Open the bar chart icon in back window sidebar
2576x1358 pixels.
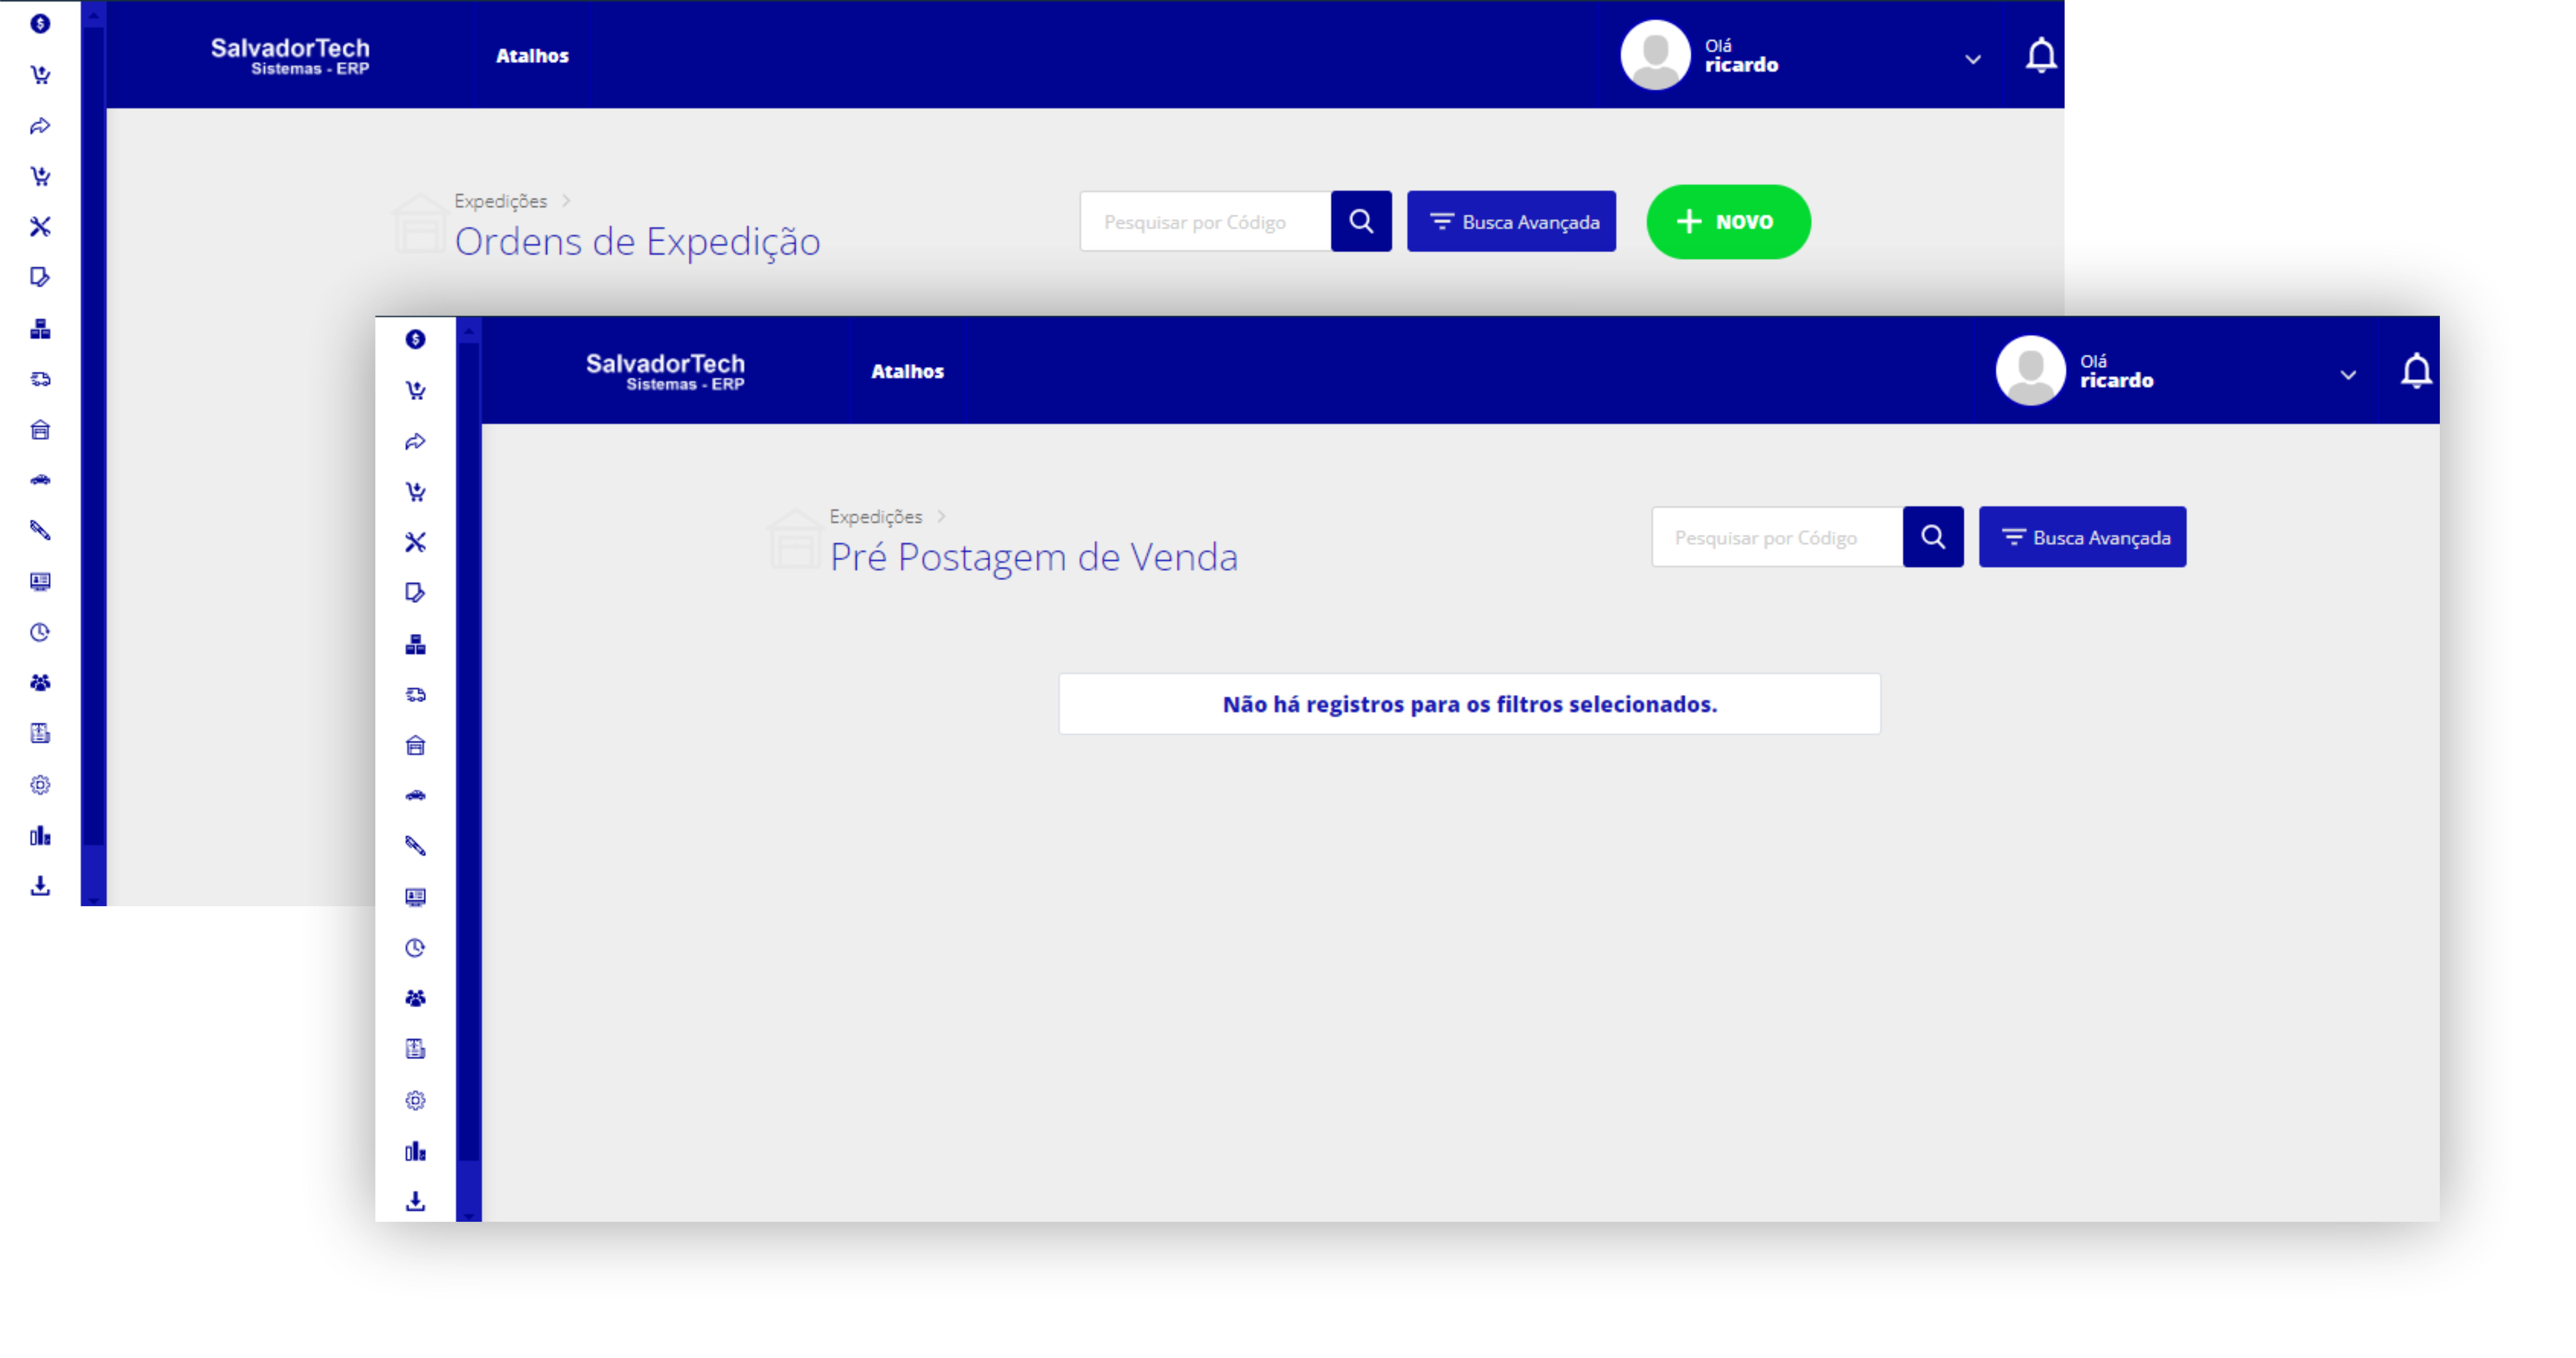[40, 836]
